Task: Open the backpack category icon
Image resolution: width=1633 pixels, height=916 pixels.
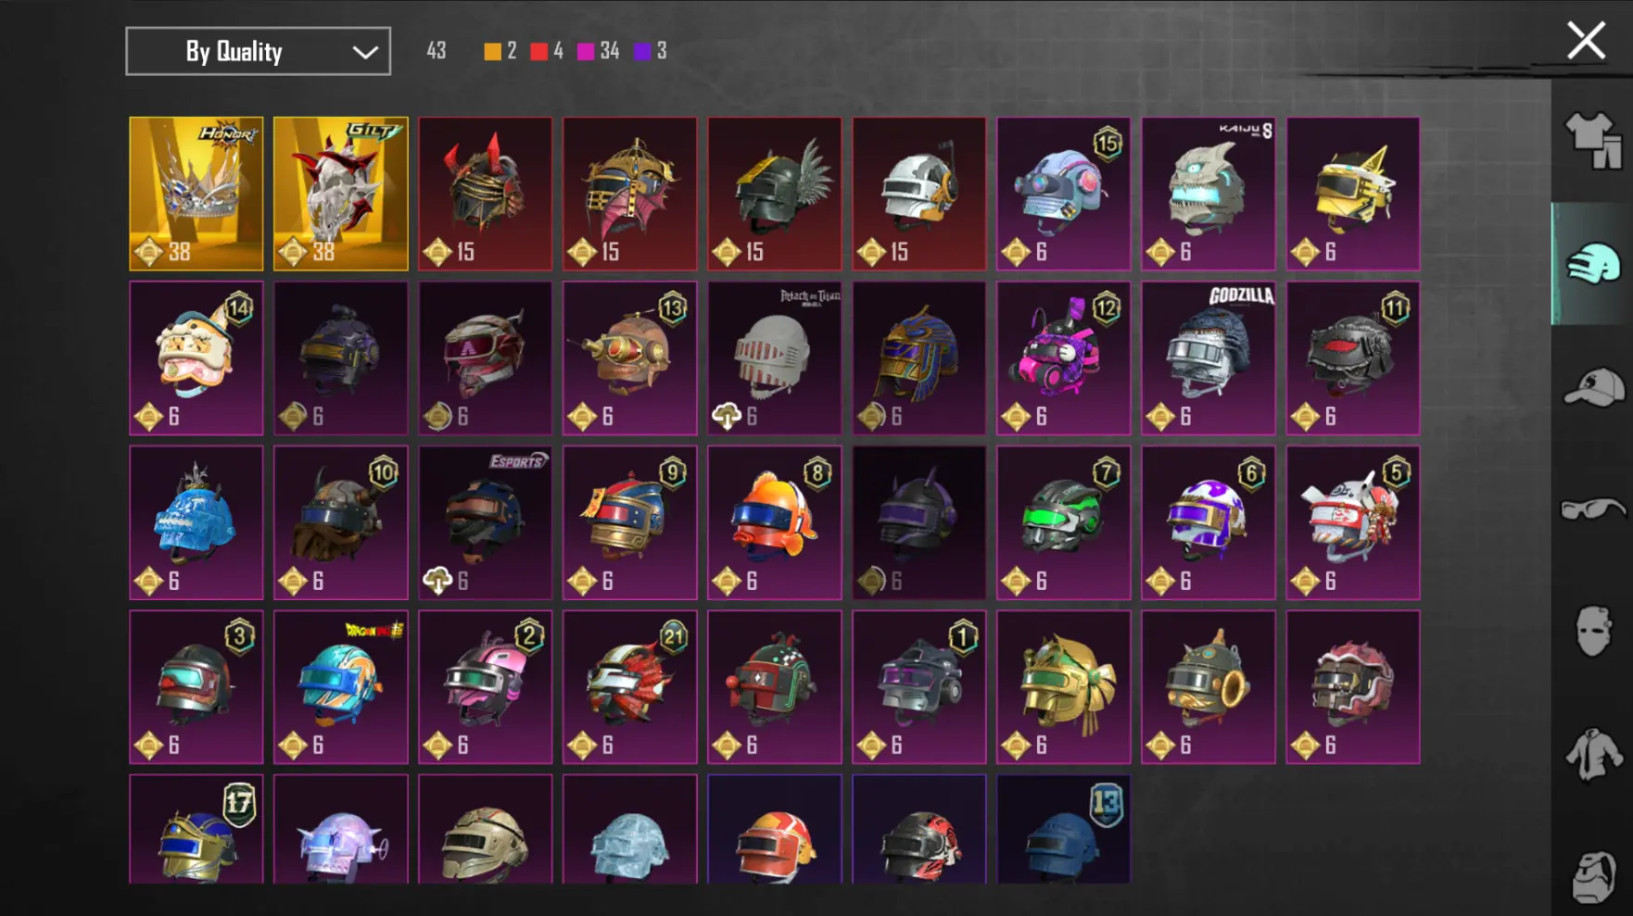Action: point(1593,875)
